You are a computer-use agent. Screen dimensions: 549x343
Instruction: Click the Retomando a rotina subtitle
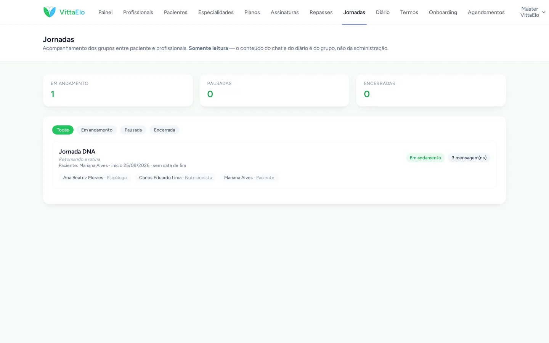click(79, 159)
